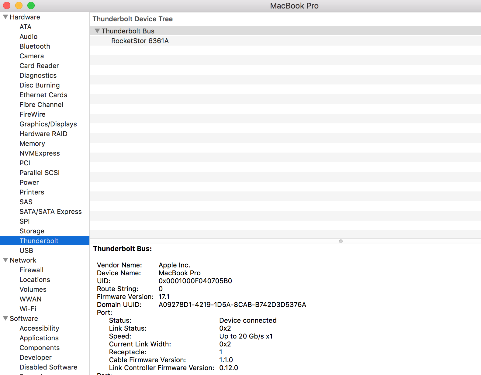Click the Software section label

coord(24,318)
